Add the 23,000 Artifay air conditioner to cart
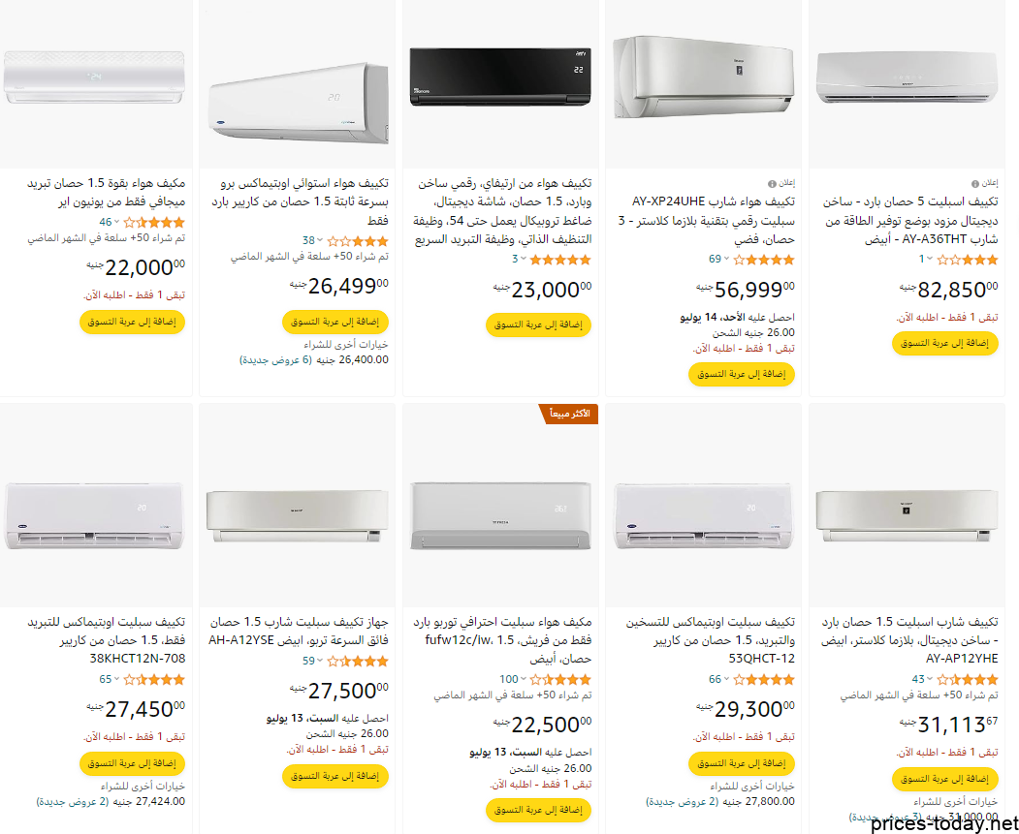This screenshot has height=834, width=1019. pos(539,324)
